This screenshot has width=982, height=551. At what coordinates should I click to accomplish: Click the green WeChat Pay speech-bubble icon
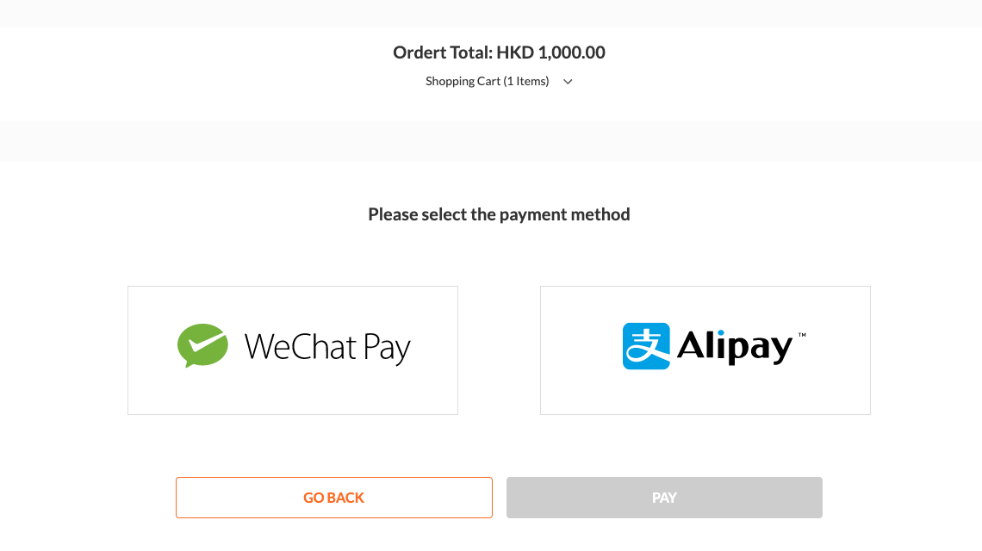click(202, 345)
